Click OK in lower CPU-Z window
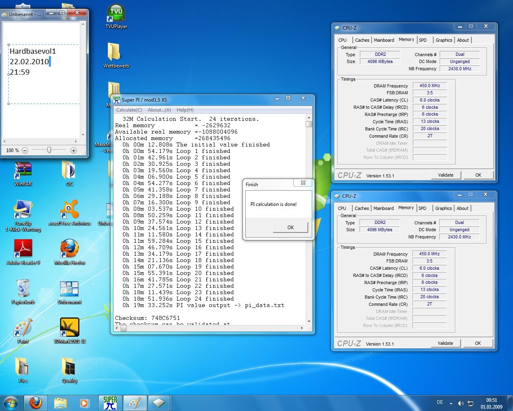Image resolution: width=513 pixels, height=411 pixels. click(478, 343)
